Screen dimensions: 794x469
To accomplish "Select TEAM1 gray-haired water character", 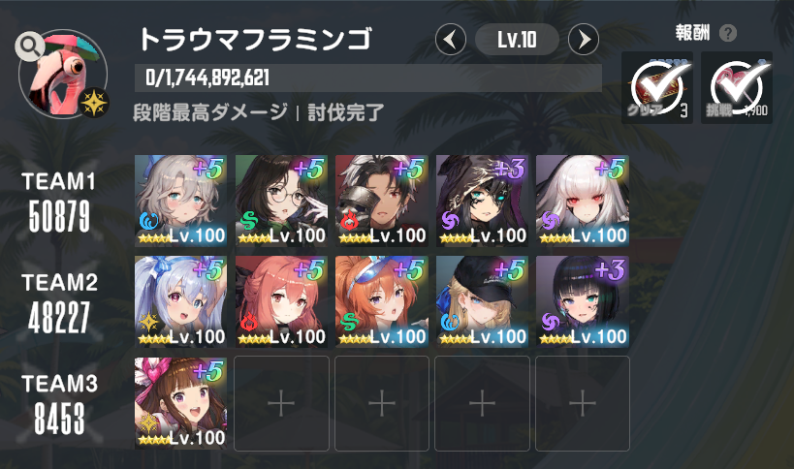I will coord(180,201).
